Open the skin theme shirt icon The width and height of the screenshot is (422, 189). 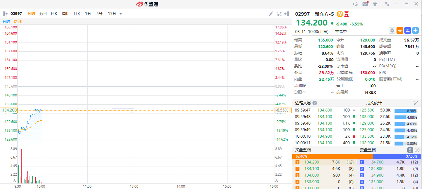pos(375,4)
